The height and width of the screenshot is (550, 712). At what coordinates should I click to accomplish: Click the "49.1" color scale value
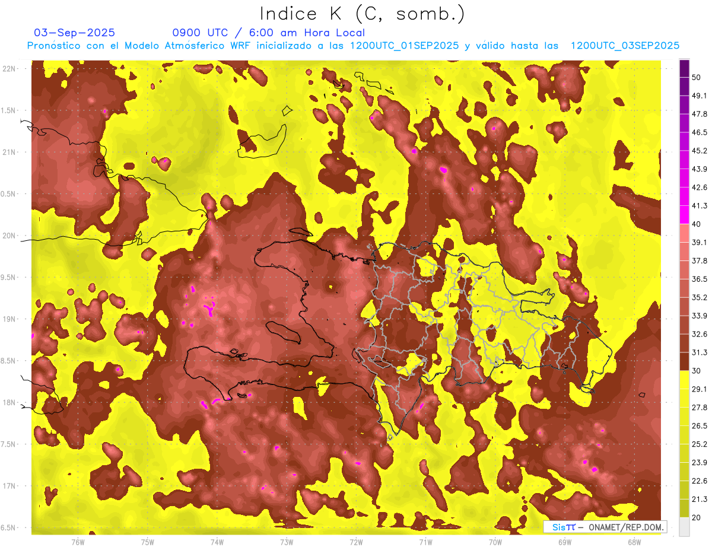coord(699,96)
